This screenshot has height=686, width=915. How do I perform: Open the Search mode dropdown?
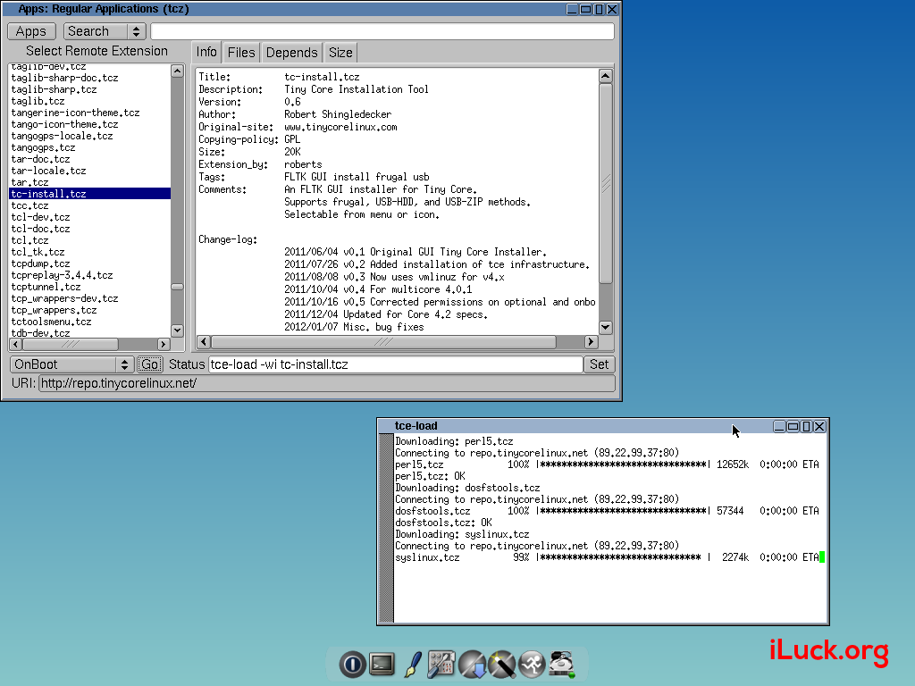tap(105, 31)
